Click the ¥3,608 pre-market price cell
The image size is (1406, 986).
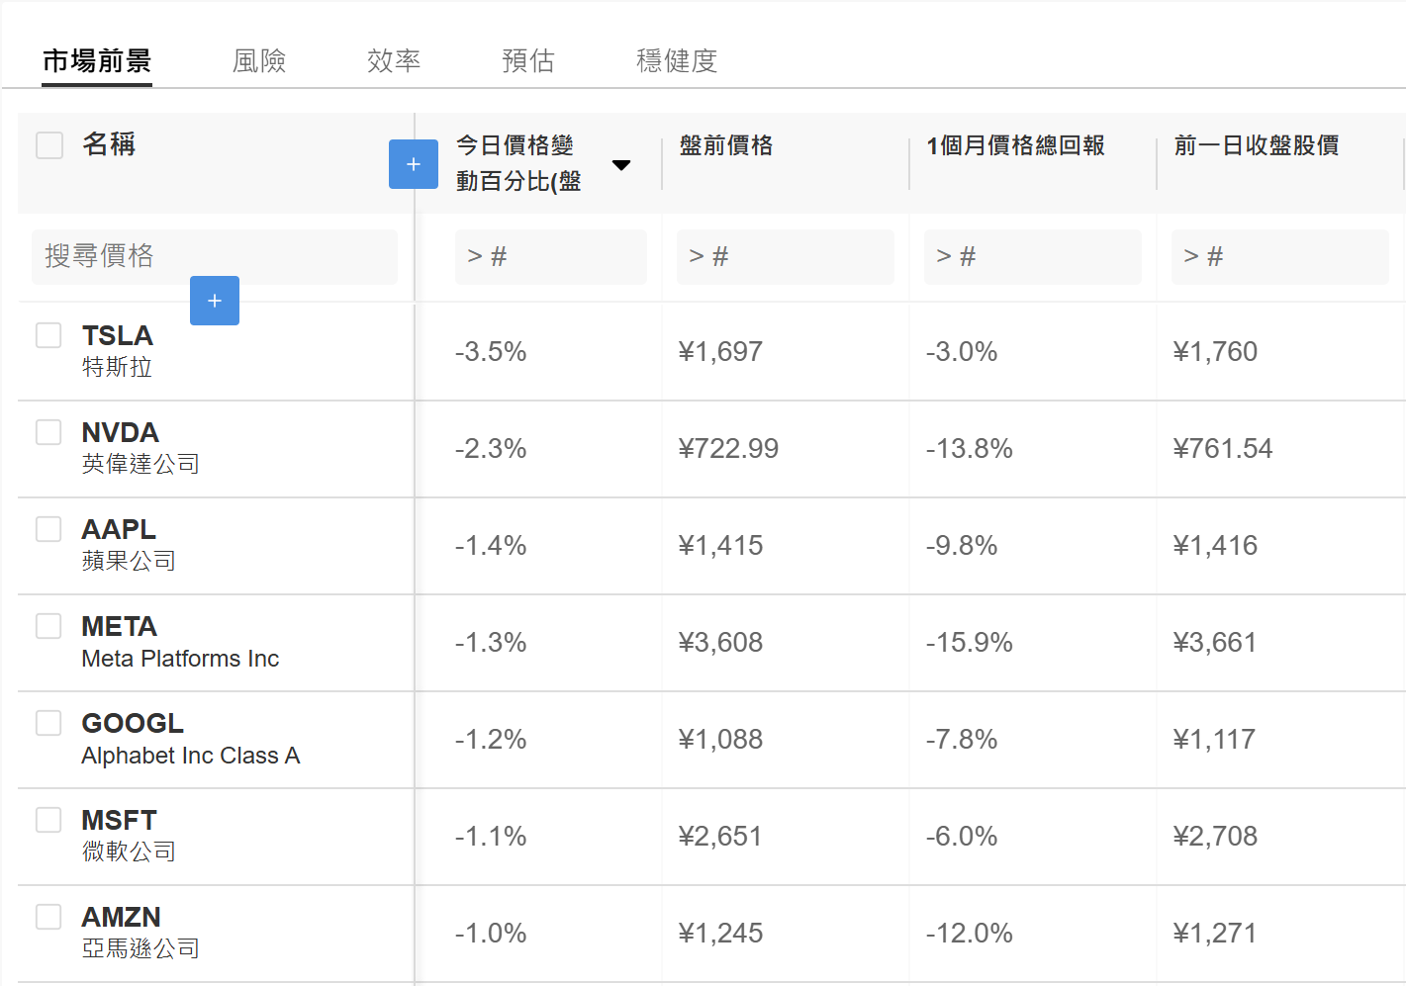(720, 642)
